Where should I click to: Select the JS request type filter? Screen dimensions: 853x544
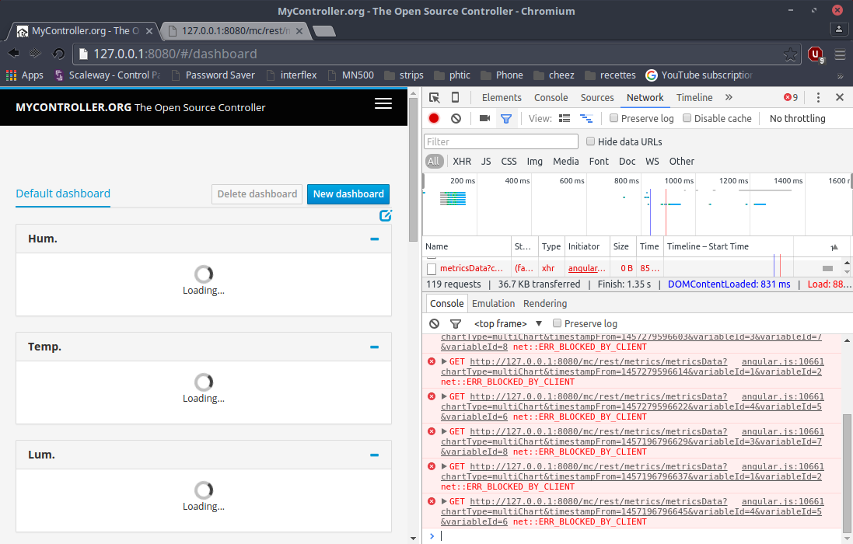[486, 161]
